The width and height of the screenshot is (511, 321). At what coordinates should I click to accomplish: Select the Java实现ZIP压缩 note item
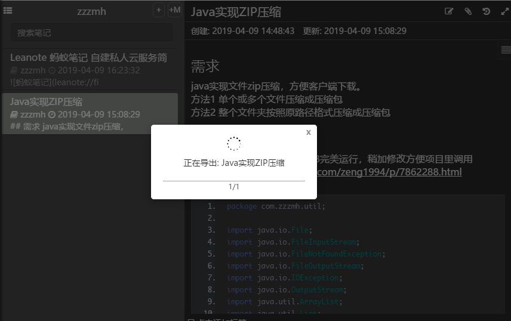click(90, 114)
